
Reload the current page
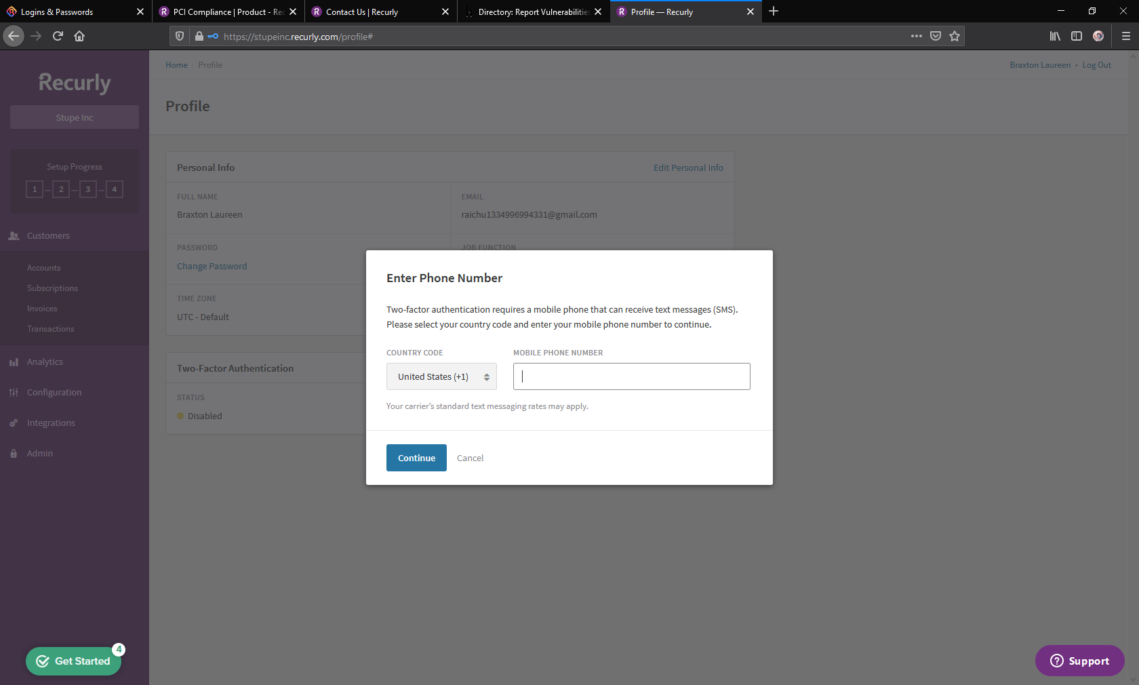point(58,36)
